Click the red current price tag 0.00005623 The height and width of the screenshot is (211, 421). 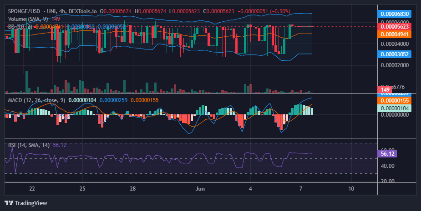[395, 26]
